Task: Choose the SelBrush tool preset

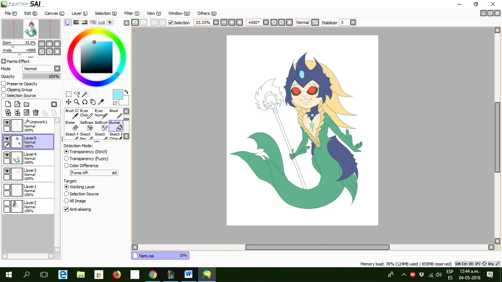Action: point(101,125)
